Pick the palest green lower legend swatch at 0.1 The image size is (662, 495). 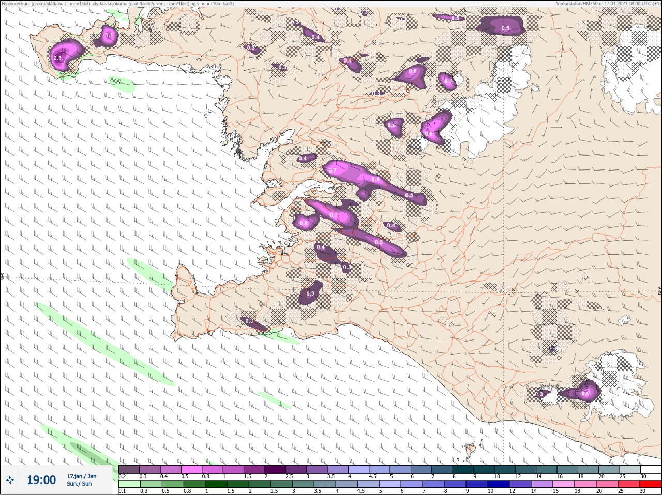(x=129, y=484)
